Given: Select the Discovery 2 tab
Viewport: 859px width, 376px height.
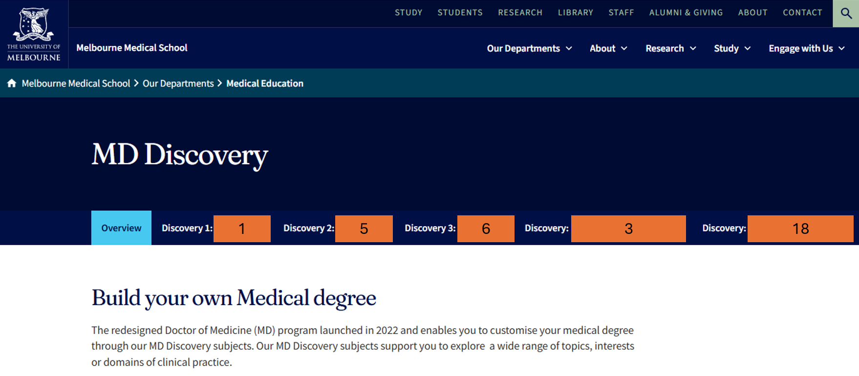Looking at the screenshot, I should [x=338, y=228].
